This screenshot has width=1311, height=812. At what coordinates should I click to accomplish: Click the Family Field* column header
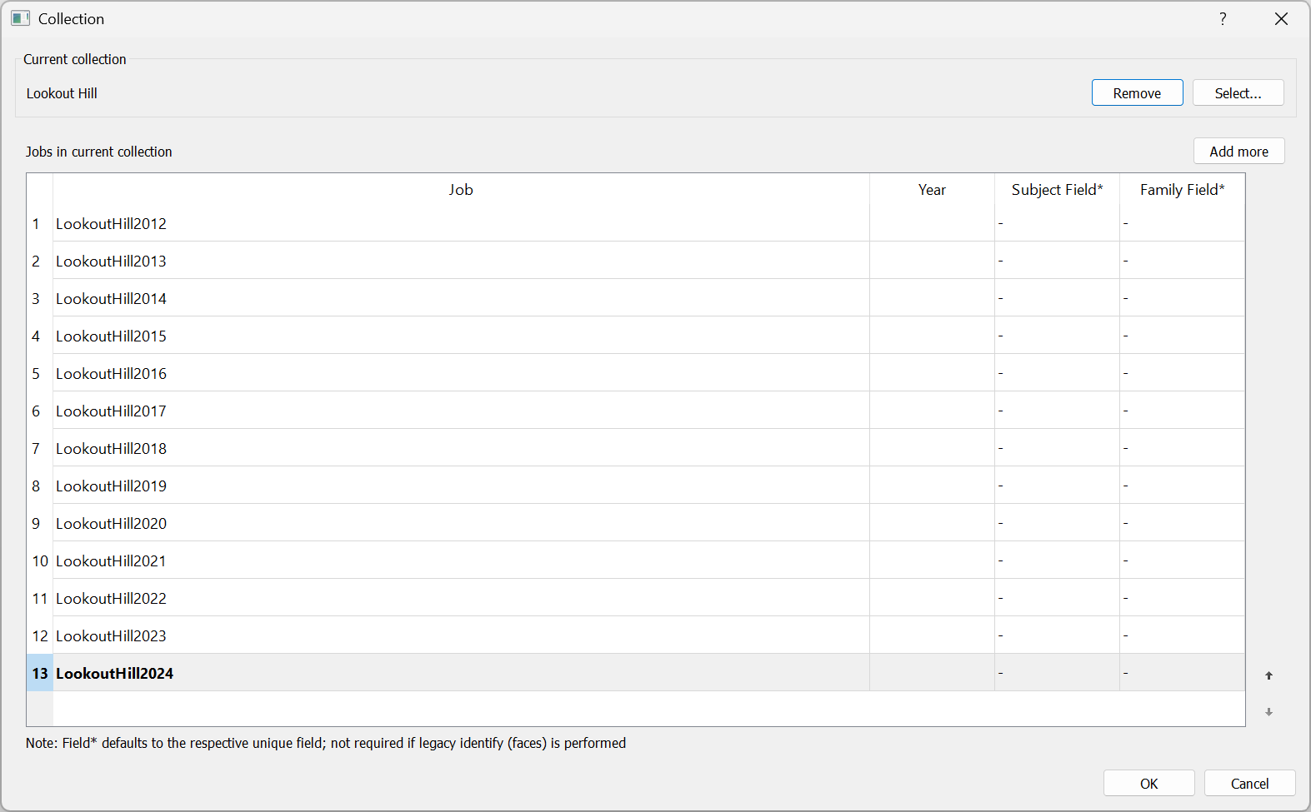[x=1182, y=190]
